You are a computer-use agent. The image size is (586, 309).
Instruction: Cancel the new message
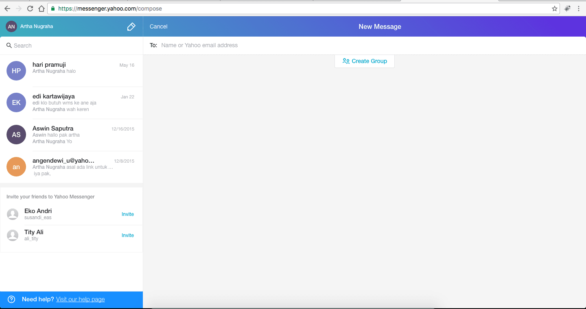[x=158, y=27]
